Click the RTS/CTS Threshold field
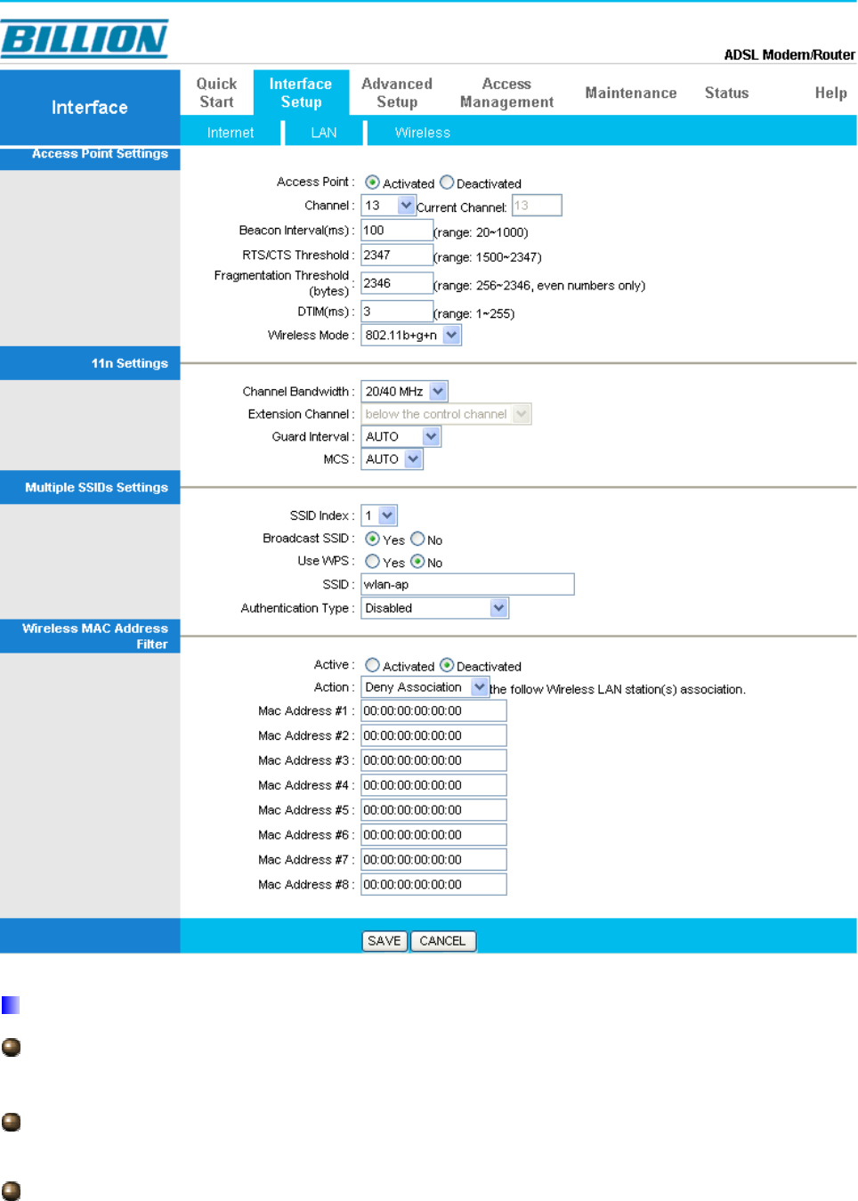Viewport: 858px width, 1201px height. pyautogui.click(x=397, y=256)
